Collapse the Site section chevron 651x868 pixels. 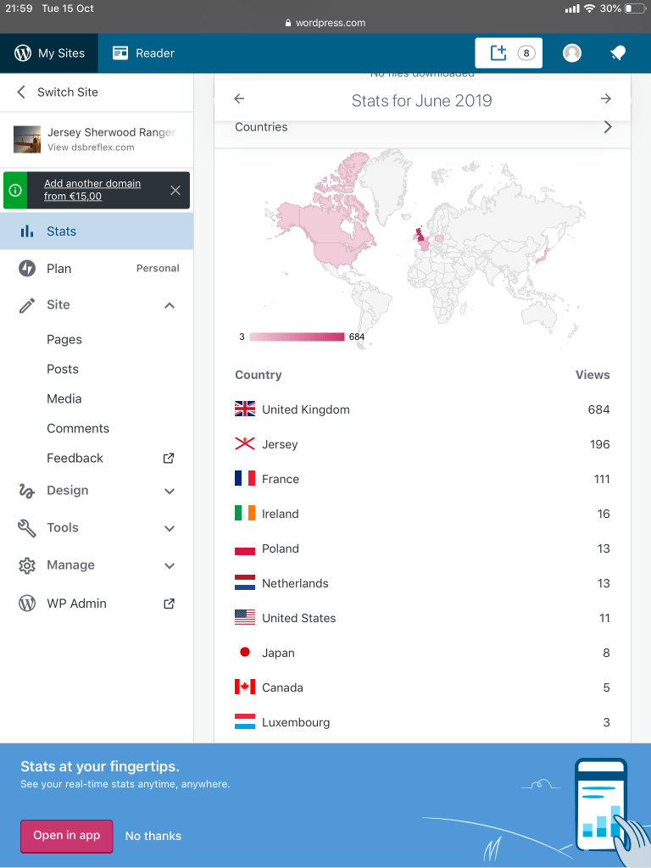170,305
